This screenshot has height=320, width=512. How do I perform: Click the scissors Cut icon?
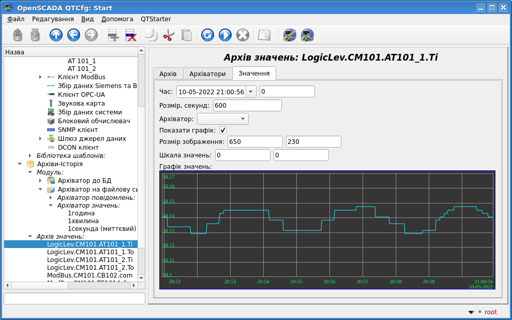[x=169, y=35]
